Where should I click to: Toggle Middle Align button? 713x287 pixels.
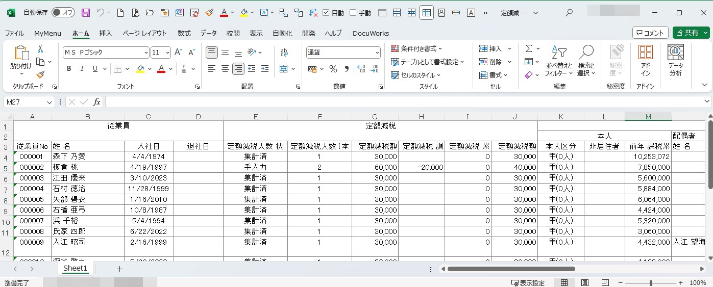click(x=225, y=53)
